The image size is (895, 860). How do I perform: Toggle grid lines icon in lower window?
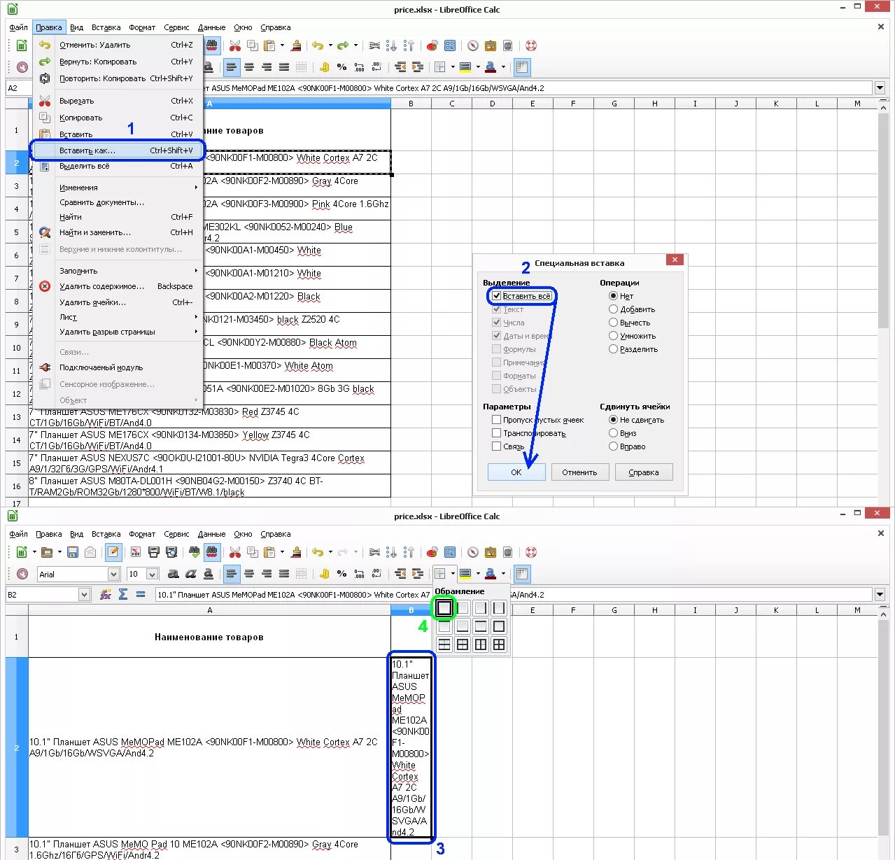point(522,574)
